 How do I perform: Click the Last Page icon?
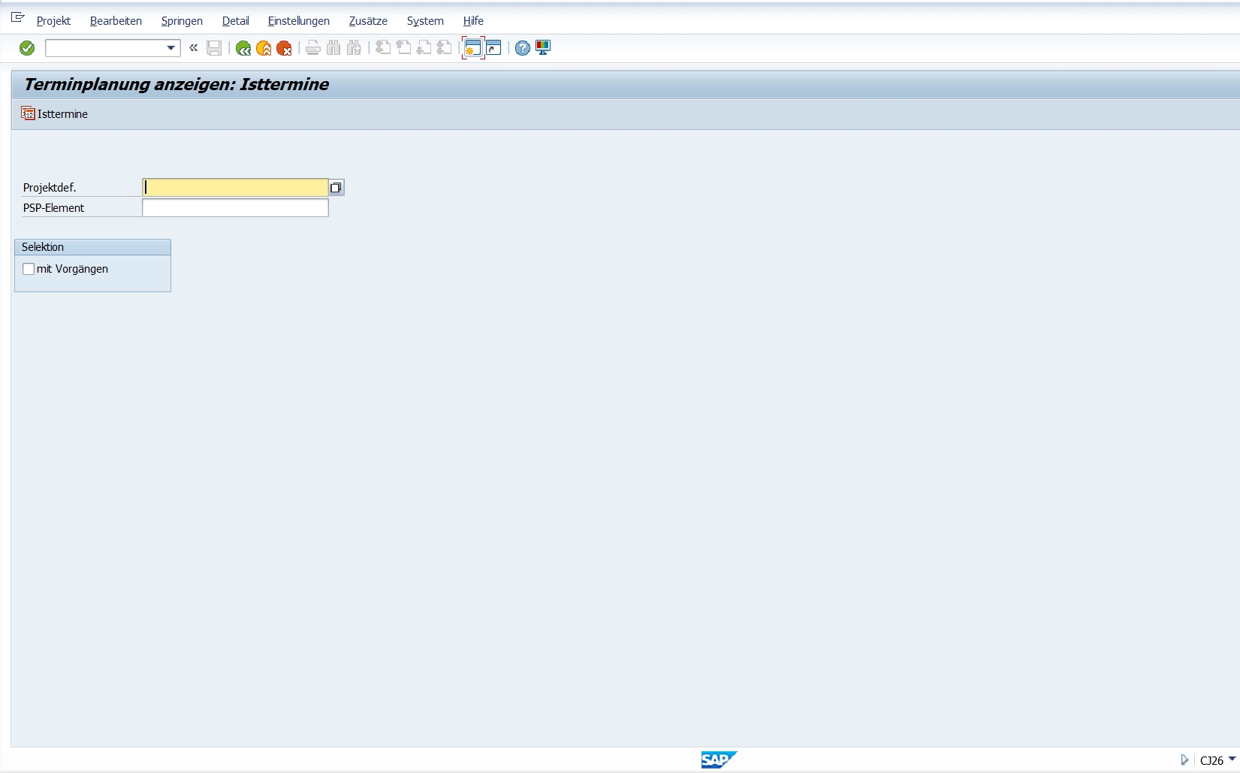444,48
